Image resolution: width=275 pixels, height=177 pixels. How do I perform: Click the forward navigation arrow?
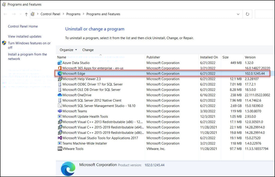click(x=14, y=14)
